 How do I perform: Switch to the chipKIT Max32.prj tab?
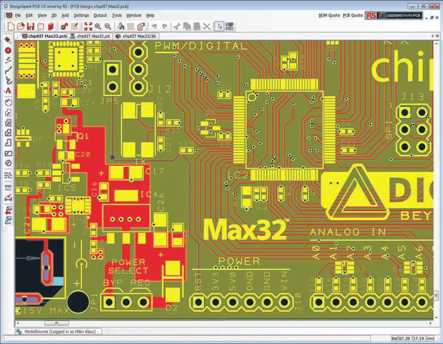pyautogui.click(x=90, y=36)
